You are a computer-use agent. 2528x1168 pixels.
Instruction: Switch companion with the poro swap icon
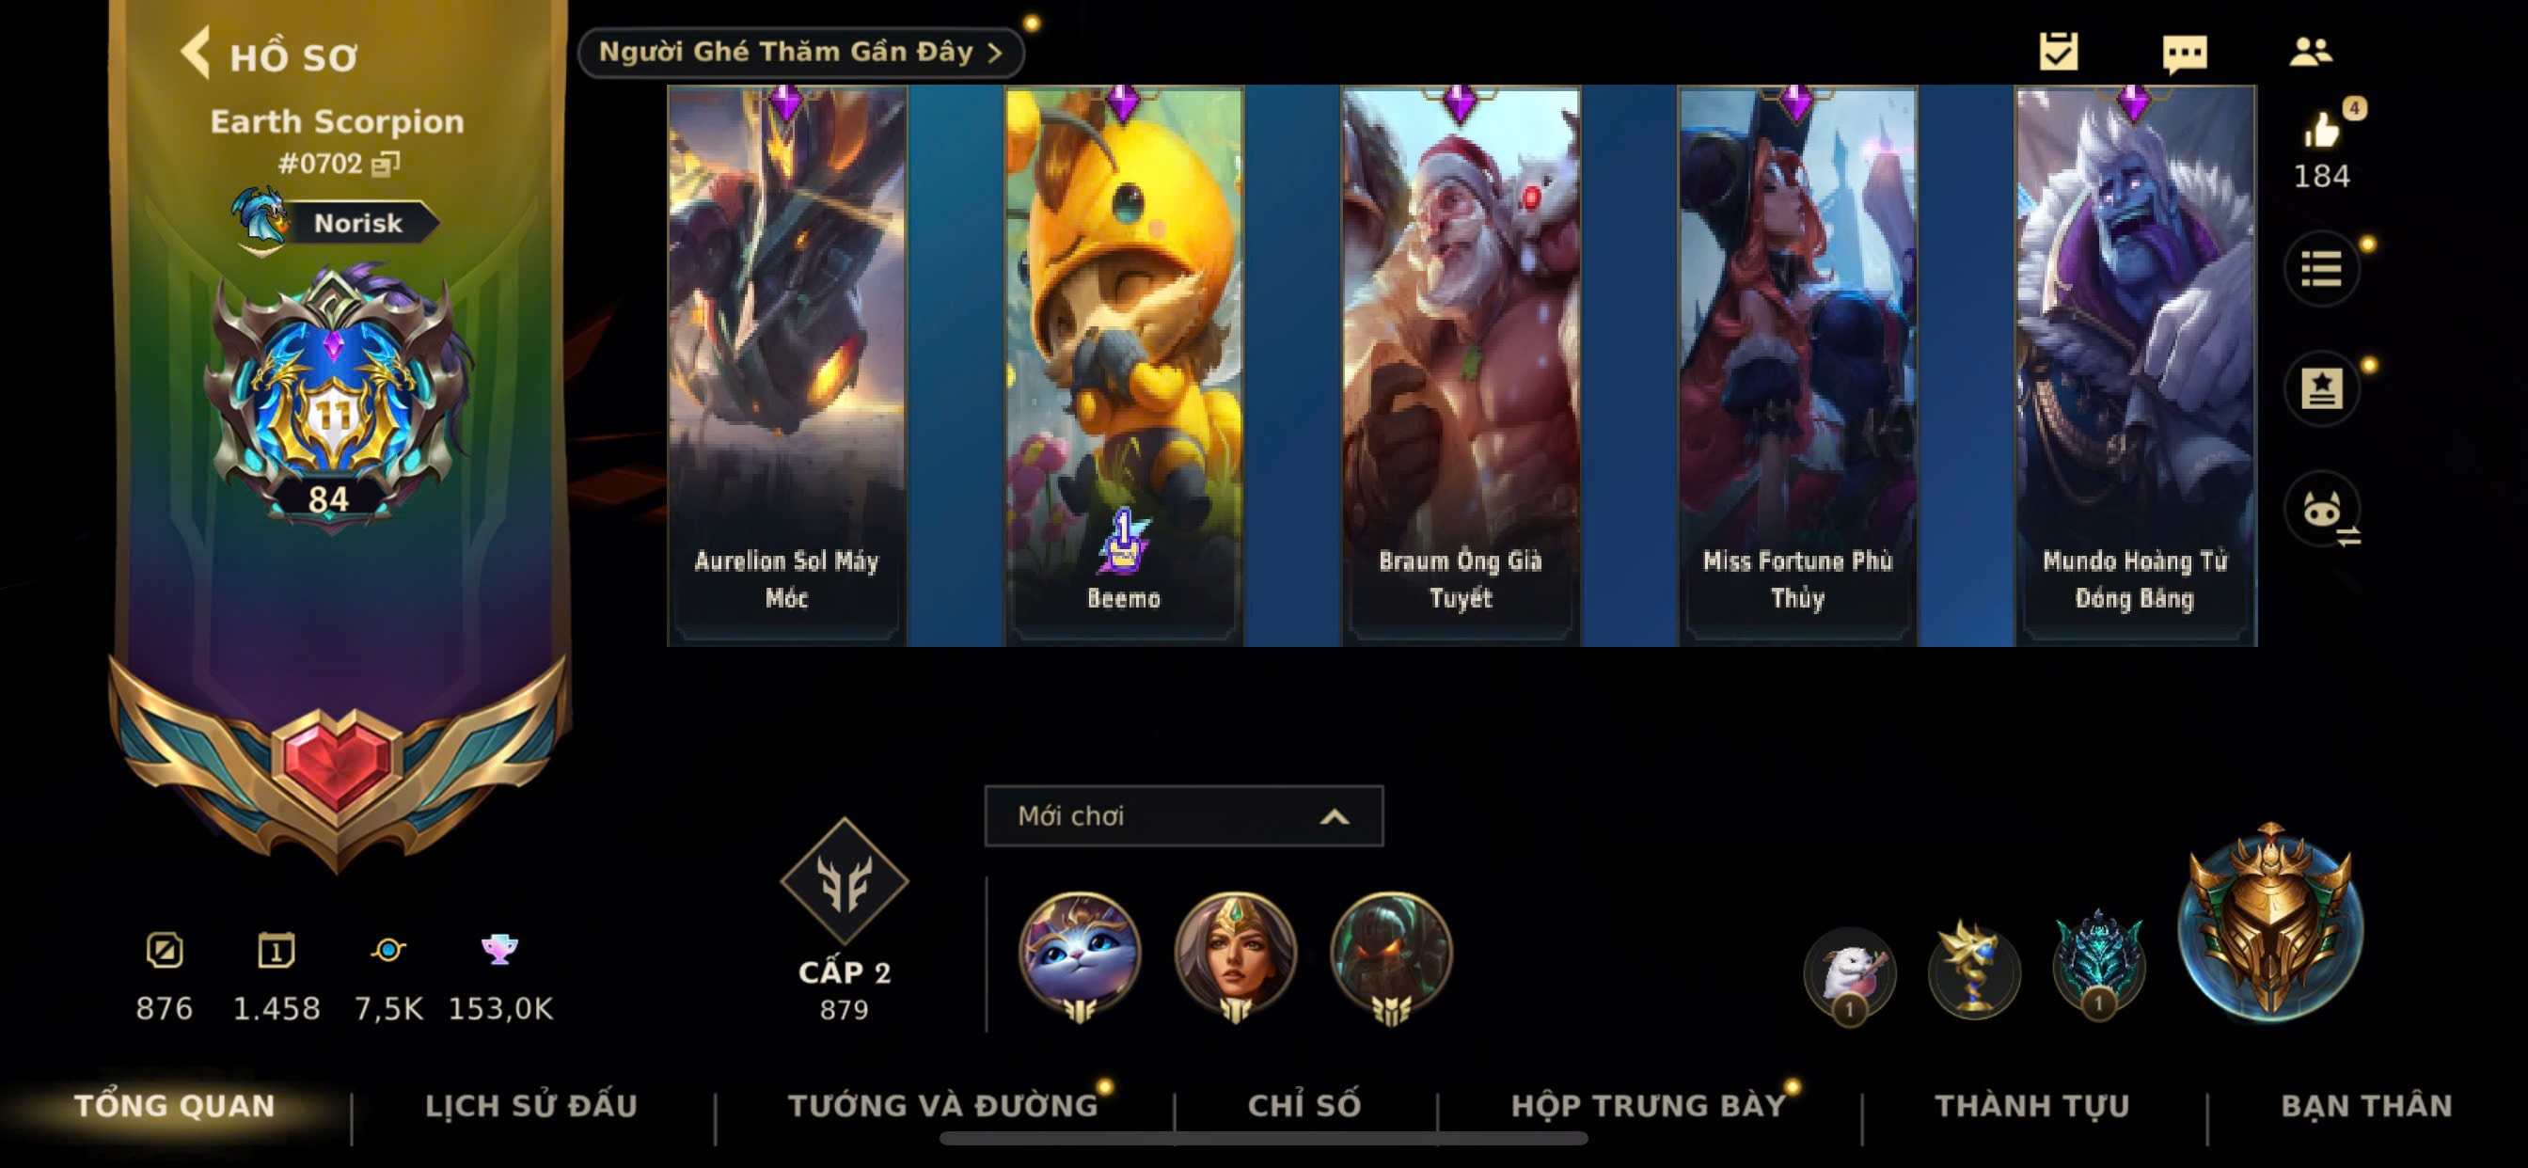pyautogui.click(x=2323, y=511)
